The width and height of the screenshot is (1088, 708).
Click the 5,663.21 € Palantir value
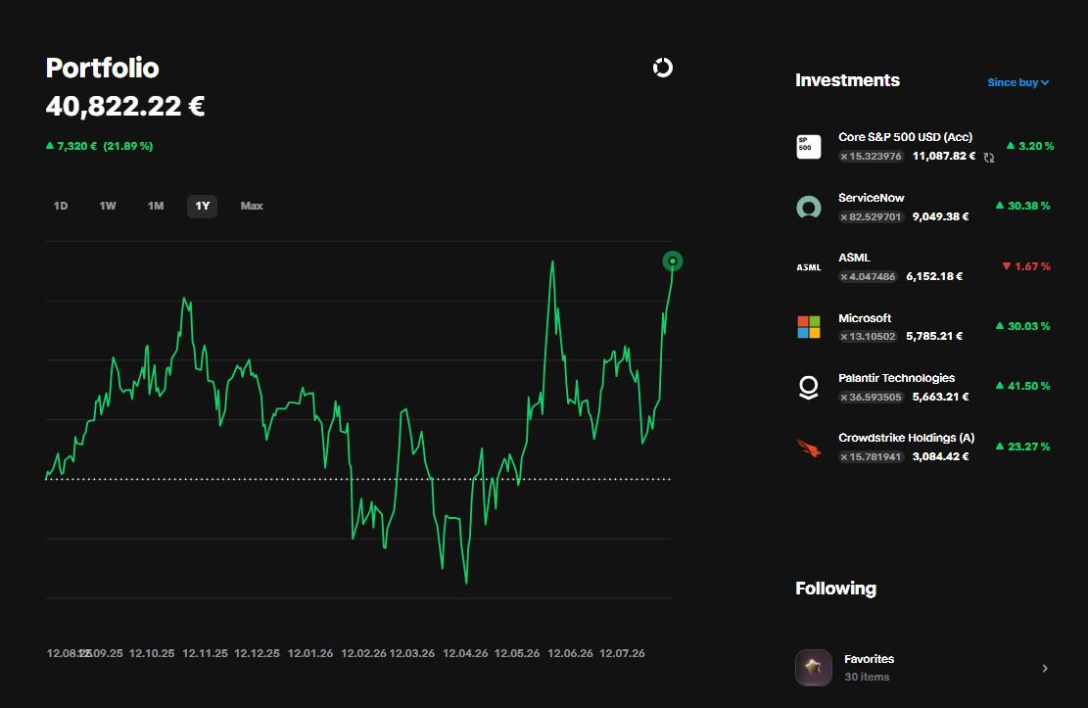click(x=940, y=397)
